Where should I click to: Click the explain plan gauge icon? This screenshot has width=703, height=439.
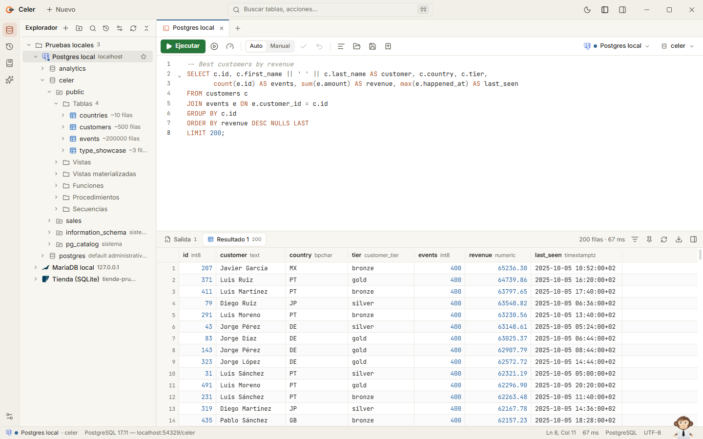point(230,46)
